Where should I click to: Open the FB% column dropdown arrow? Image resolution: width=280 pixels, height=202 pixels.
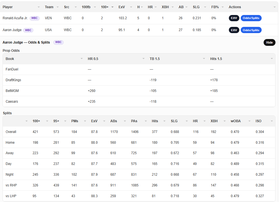click(x=222, y=7)
